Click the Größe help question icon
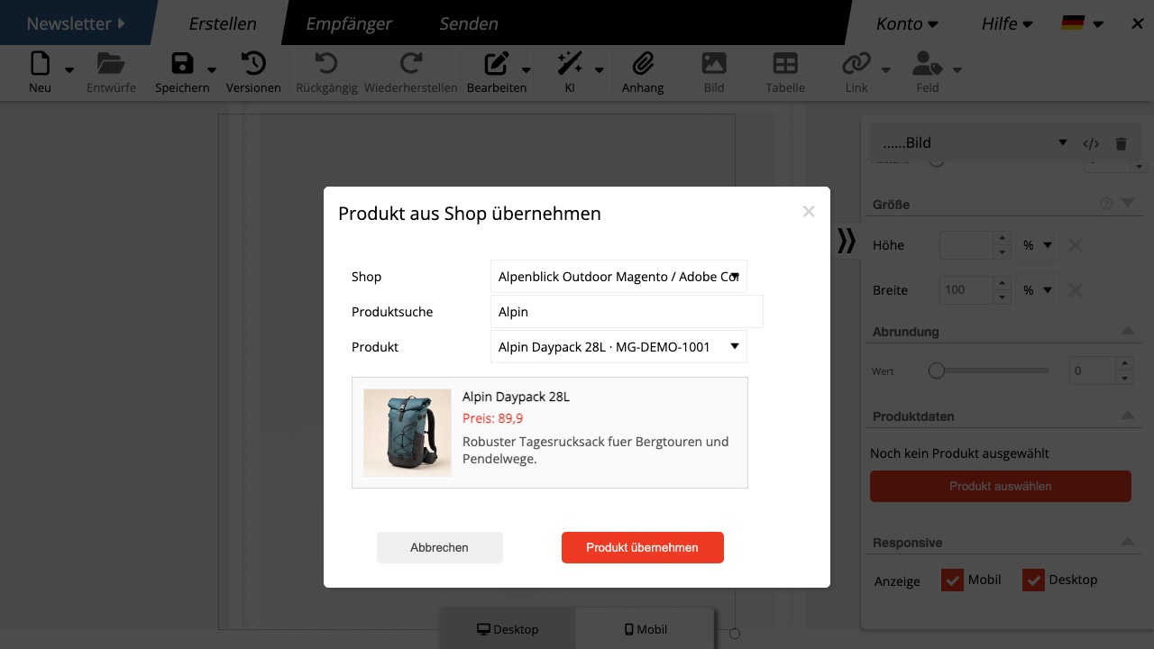The image size is (1154, 649). (1106, 204)
